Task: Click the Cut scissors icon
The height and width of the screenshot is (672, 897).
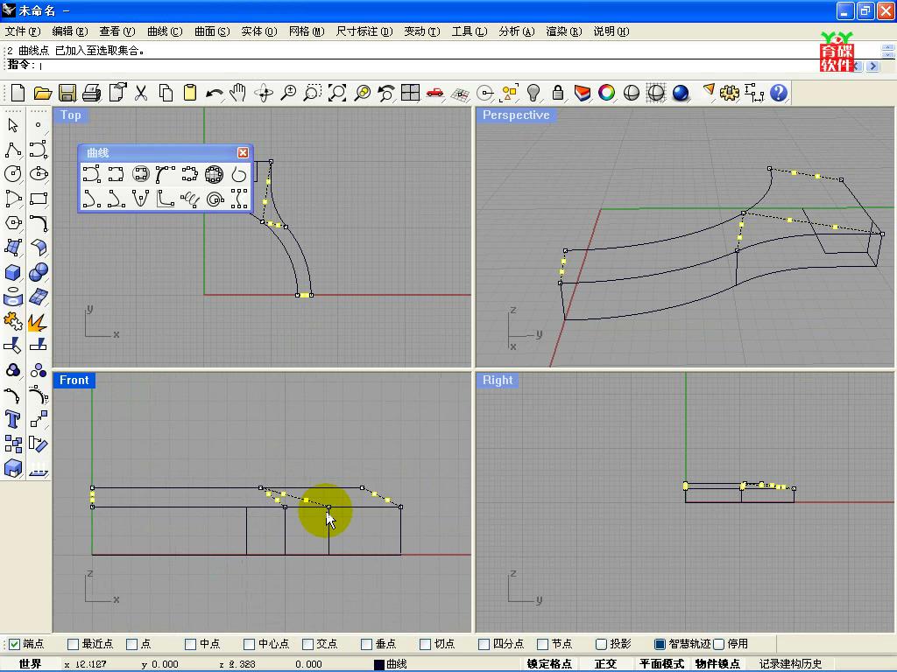Action: 141,92
